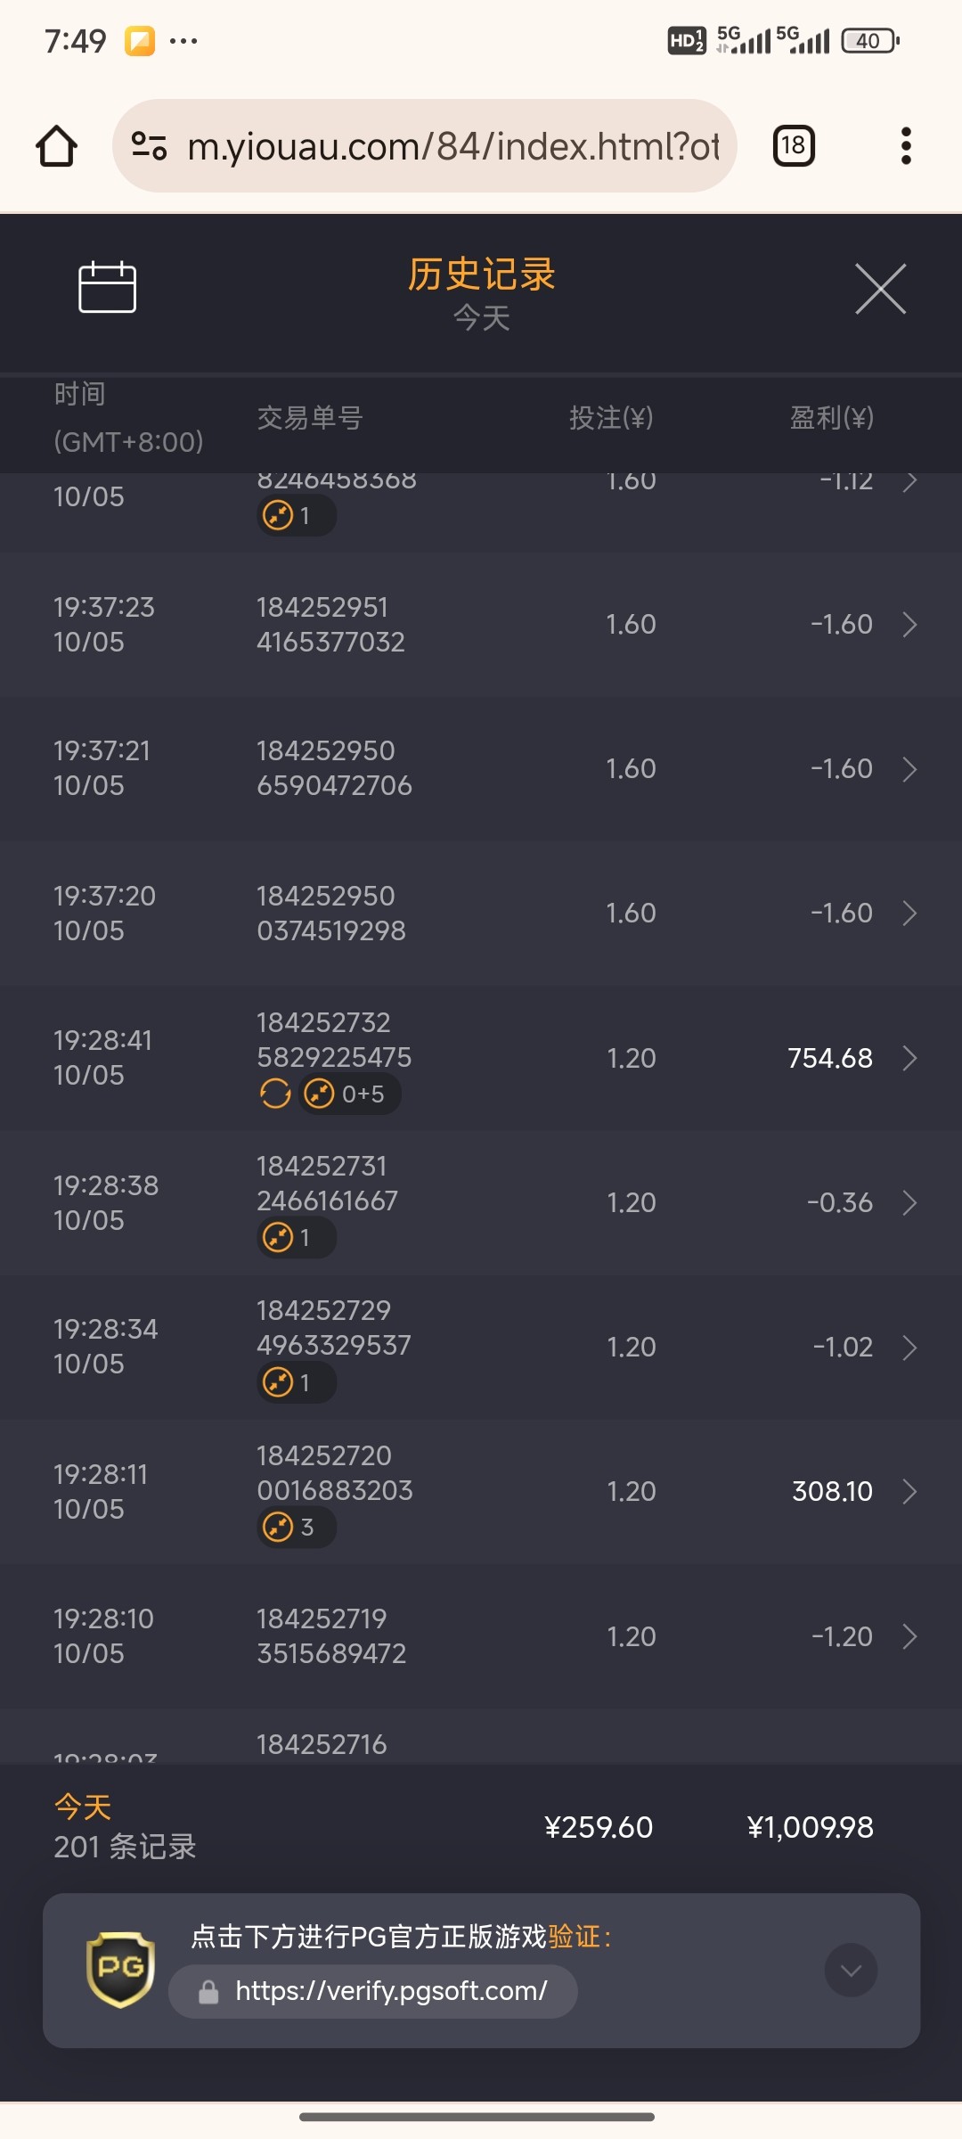
Task: Open the browser three-dot menu
Action: [x=906, y=146]
